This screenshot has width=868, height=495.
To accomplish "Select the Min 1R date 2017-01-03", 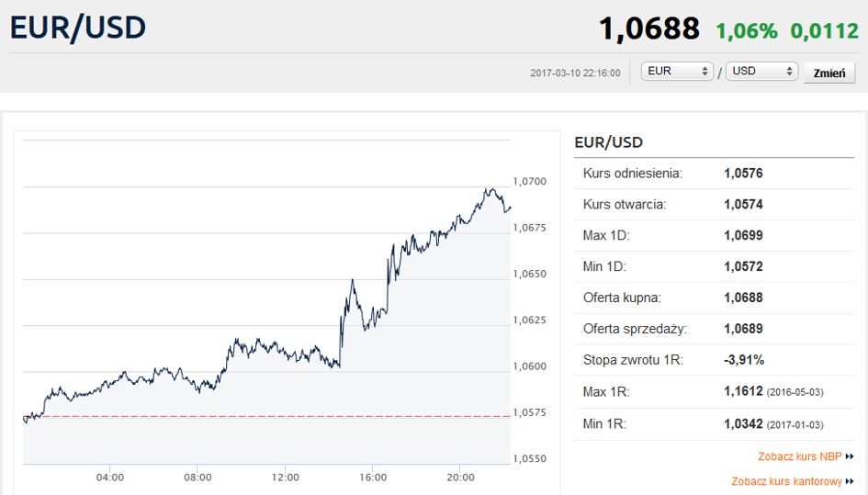I will (795, 425).
